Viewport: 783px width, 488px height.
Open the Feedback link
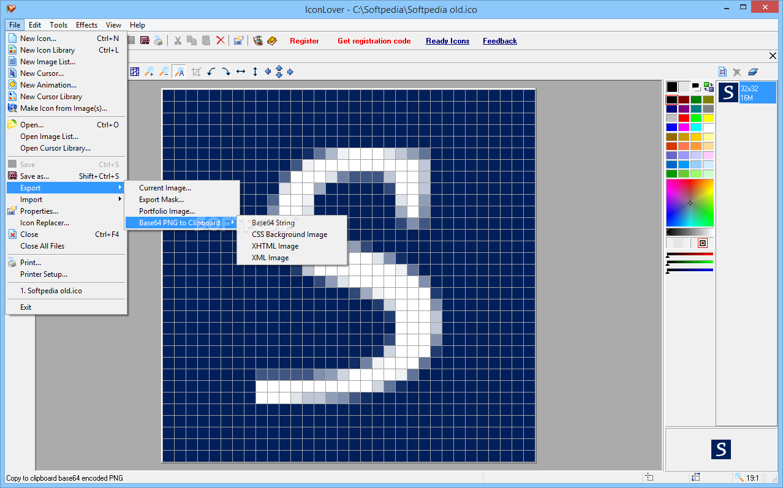pos(500,41)
